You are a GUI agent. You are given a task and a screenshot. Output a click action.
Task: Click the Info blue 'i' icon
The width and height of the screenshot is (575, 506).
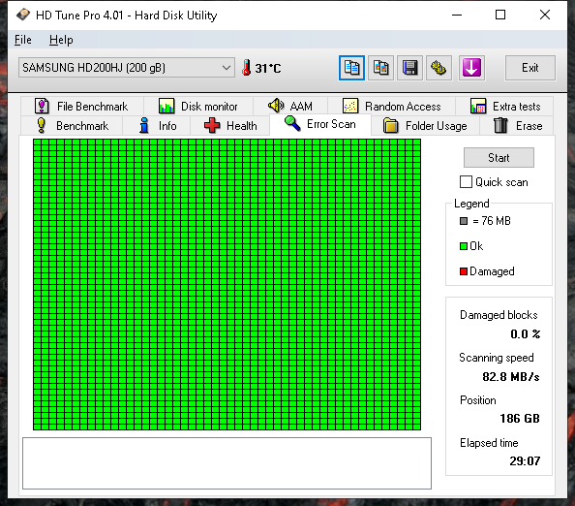[x=144, y=126]
